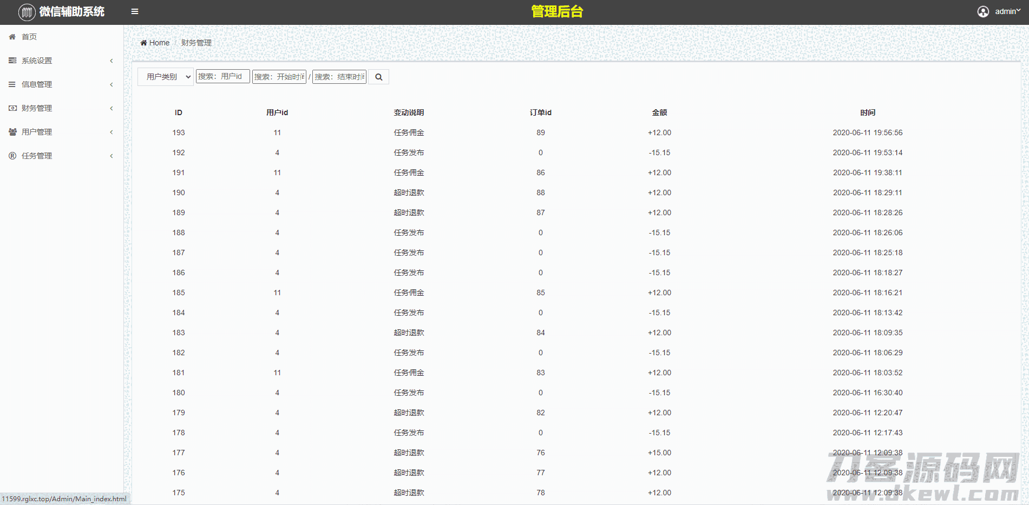This screenshot has height=505, width=1029.
Task: Click the finance management money icon
Action: point(12,108)
